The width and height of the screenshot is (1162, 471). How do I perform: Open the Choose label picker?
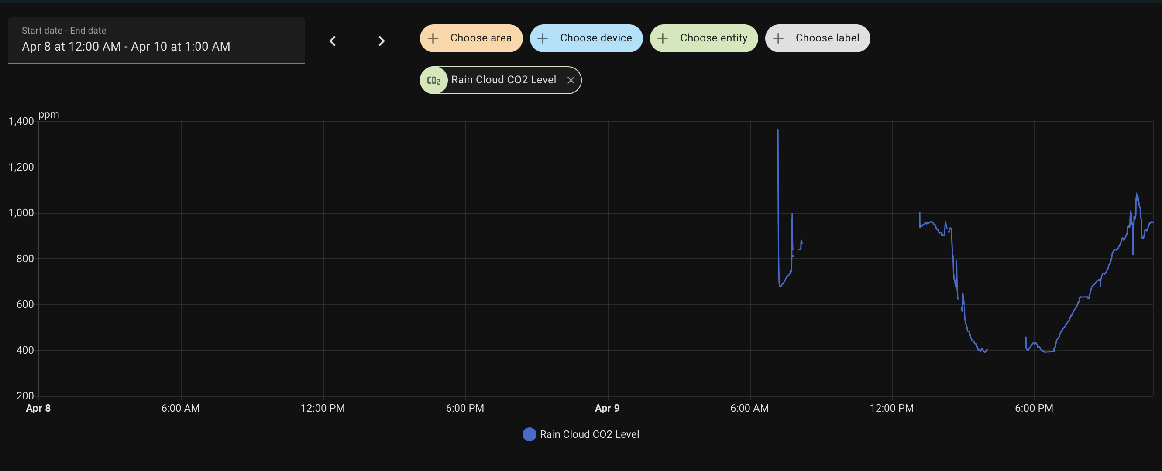pos(827,38)
